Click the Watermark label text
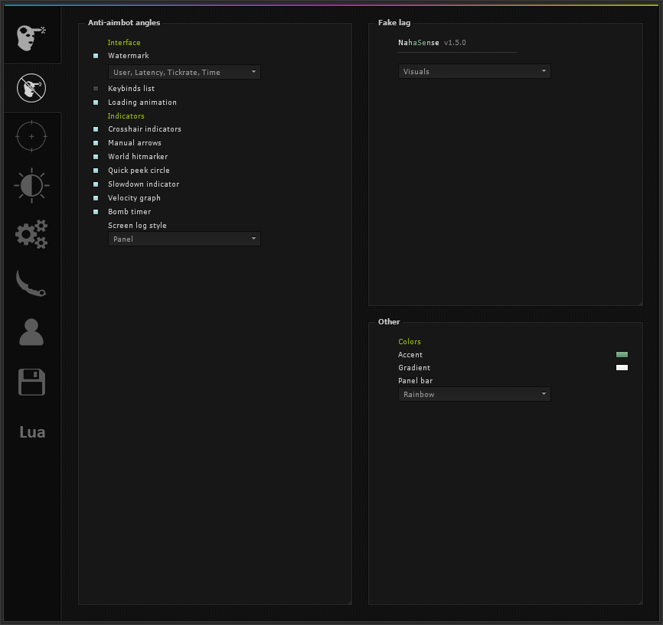Viewport: 663px width, 625px height. (x=129, y=56)
